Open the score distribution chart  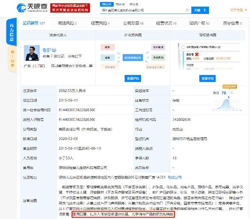[227, 105]
